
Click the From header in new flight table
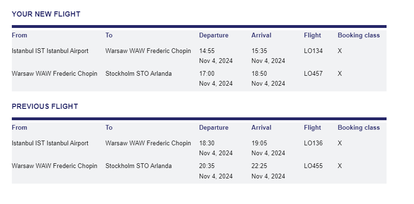[x=19, y=35]
